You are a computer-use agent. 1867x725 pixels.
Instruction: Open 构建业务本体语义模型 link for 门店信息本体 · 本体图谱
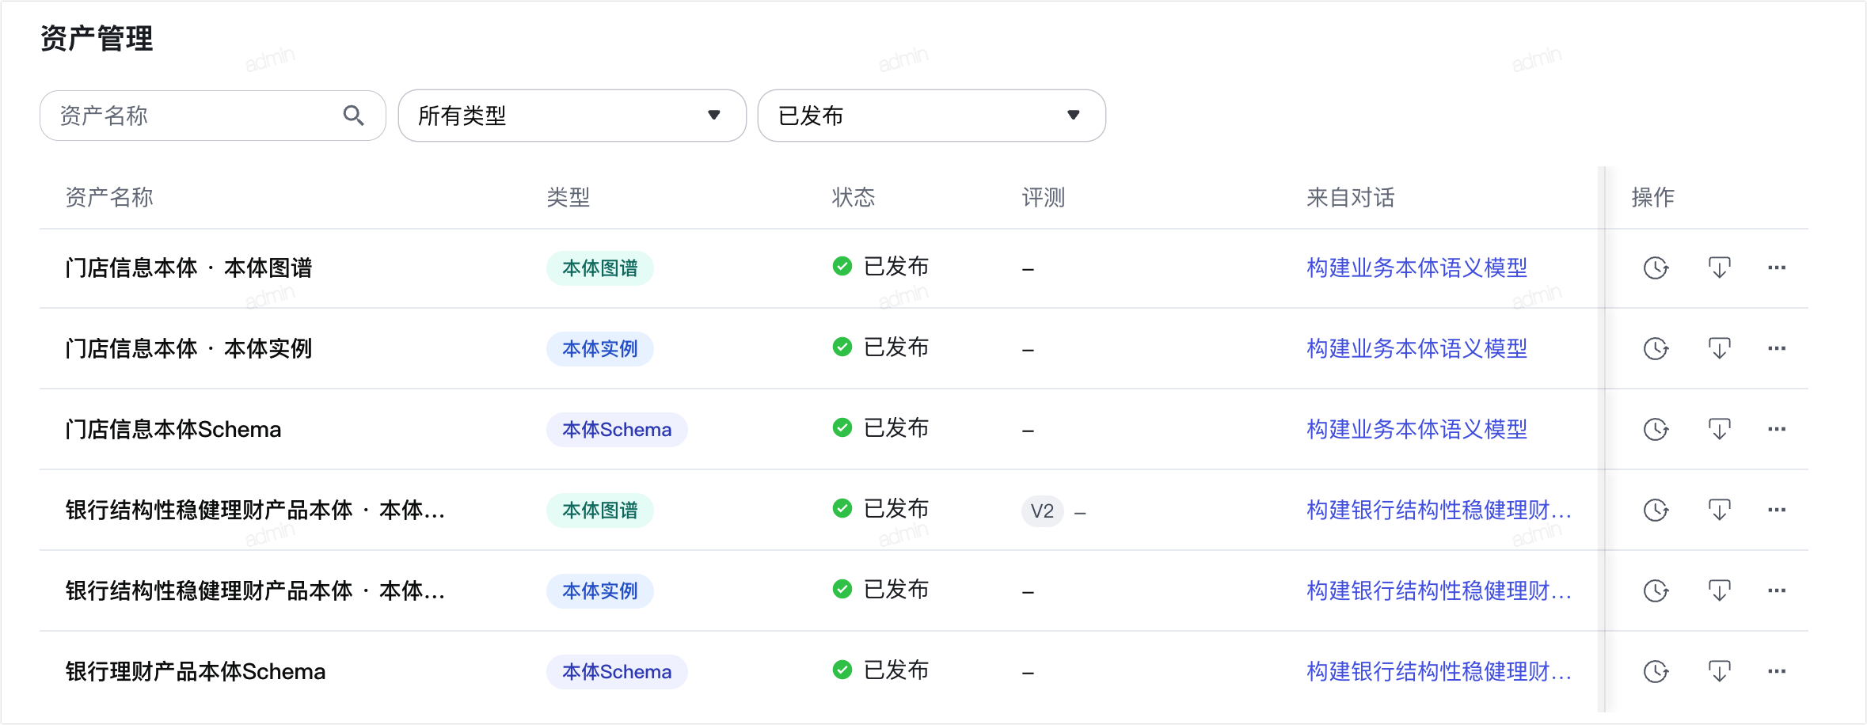click(1416, 268)
